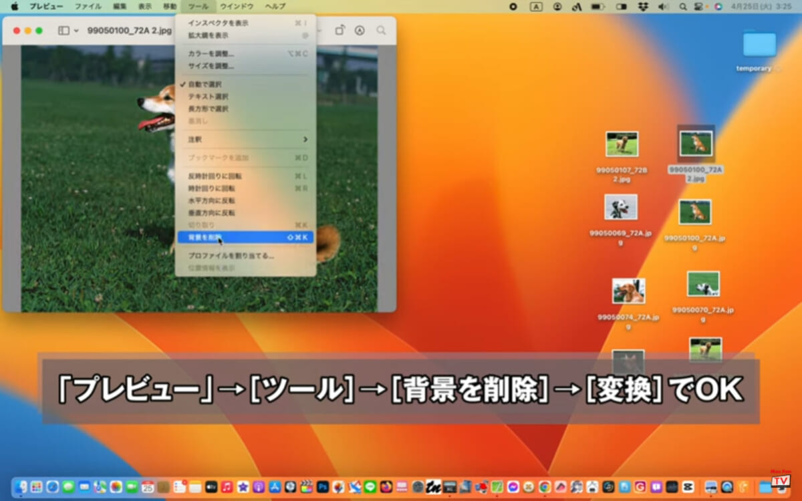Open the 編集 menu
This screenshot has width=802, height=501.
(x=120, y=6)
